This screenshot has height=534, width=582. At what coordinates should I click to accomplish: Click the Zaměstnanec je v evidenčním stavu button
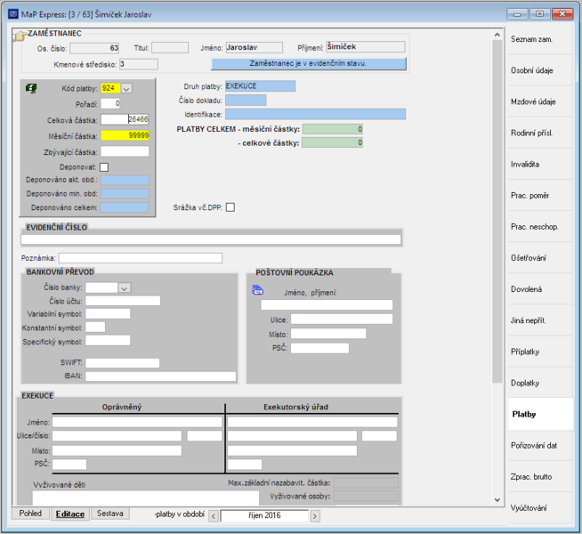pos(309,63)
